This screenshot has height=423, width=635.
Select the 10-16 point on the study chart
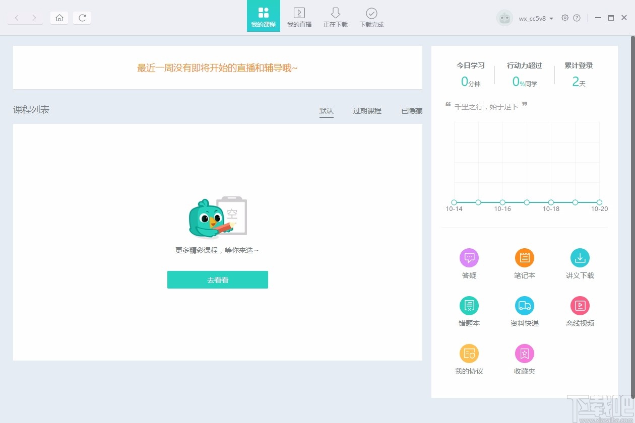point(502,202)
